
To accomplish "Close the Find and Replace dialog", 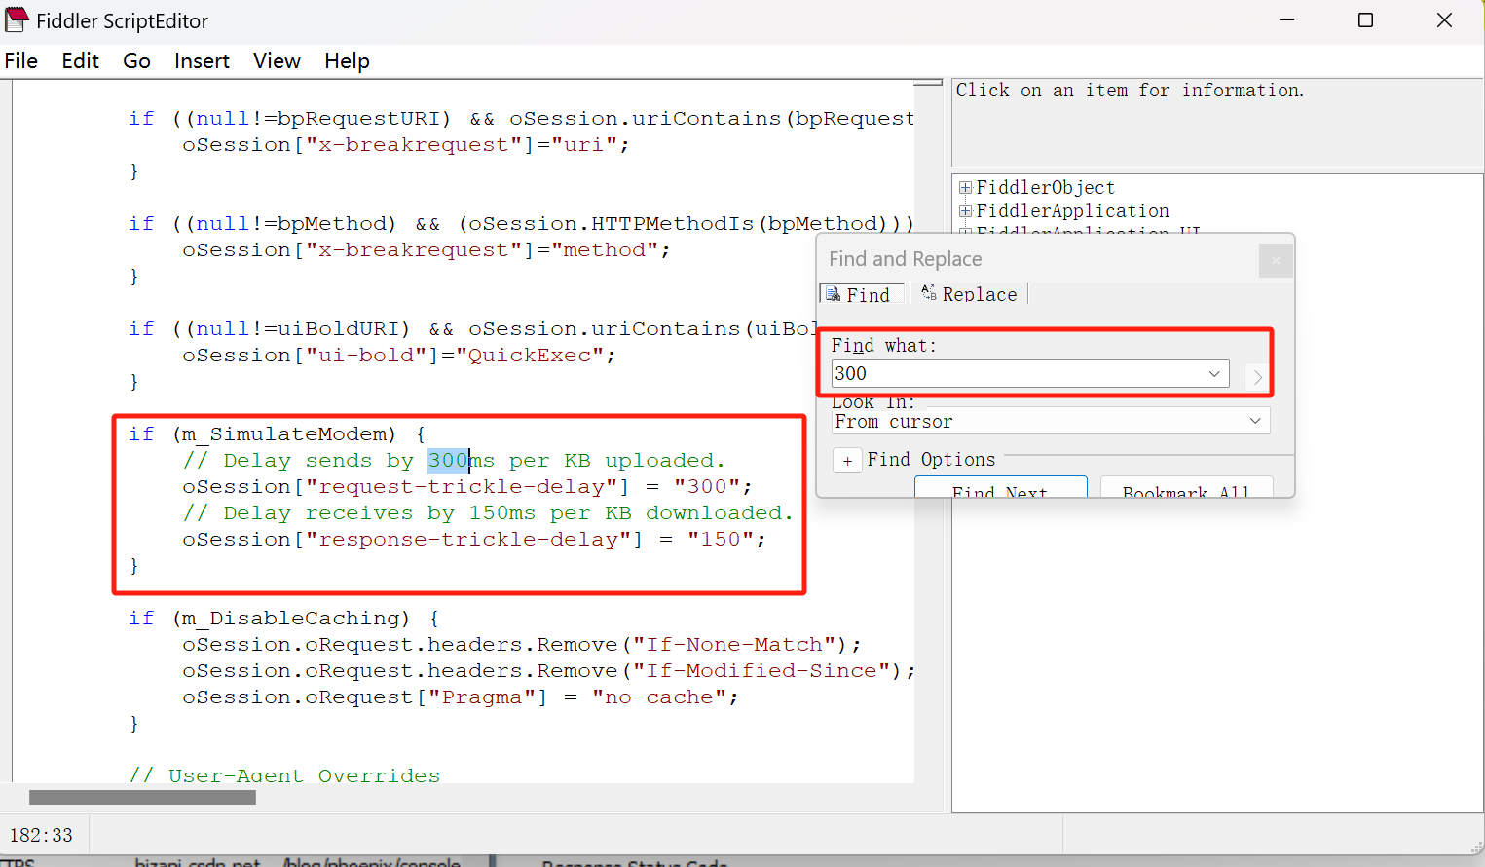I will (1276, 260).
